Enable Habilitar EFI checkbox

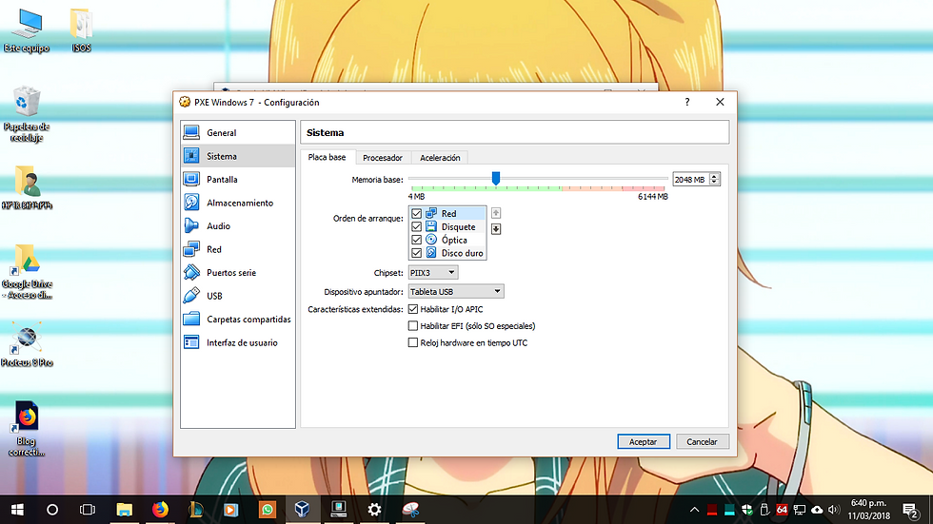pyautogui.click(x=413, y=325)
